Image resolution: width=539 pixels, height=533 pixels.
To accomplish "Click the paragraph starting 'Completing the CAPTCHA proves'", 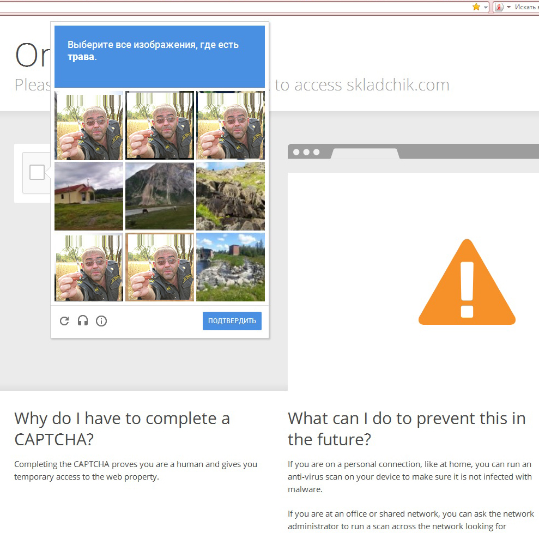I will [x=136, y=470].
